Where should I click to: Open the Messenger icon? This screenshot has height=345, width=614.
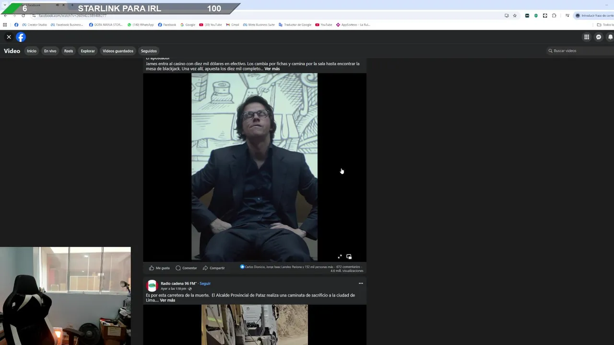[x=599, y=37]
